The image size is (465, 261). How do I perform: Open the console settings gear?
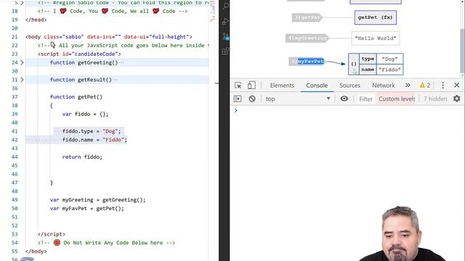coord(457,99)
